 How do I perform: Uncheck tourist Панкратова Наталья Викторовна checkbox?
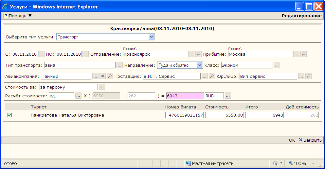pos(9,115)
